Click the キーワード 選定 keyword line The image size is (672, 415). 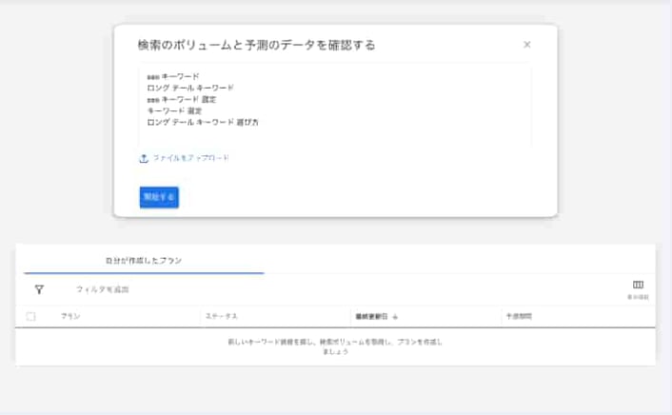click(x=168, y=110)
